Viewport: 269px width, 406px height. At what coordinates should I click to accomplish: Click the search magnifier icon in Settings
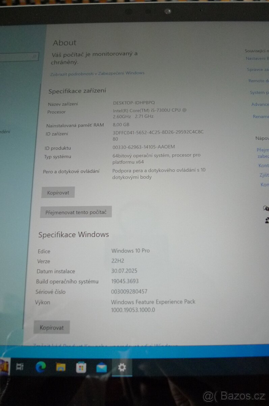pos(34,57)
